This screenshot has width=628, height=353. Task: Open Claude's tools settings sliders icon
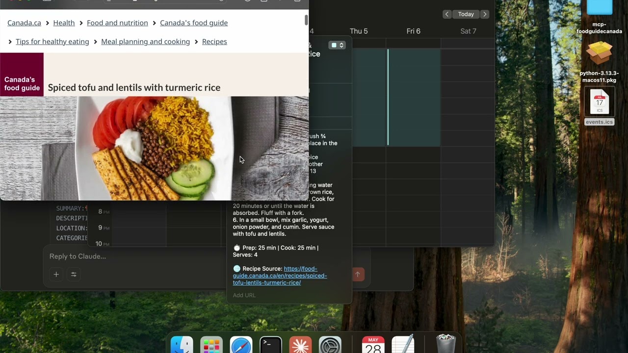click(74, 275)
